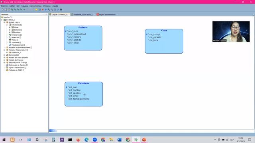255x143 pixels.
Task: Switch to Relational_1 tab
Action: (82, 15)
